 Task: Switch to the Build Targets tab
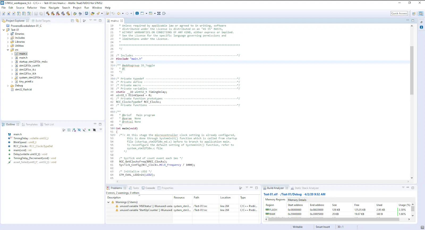tap(41, 21)
